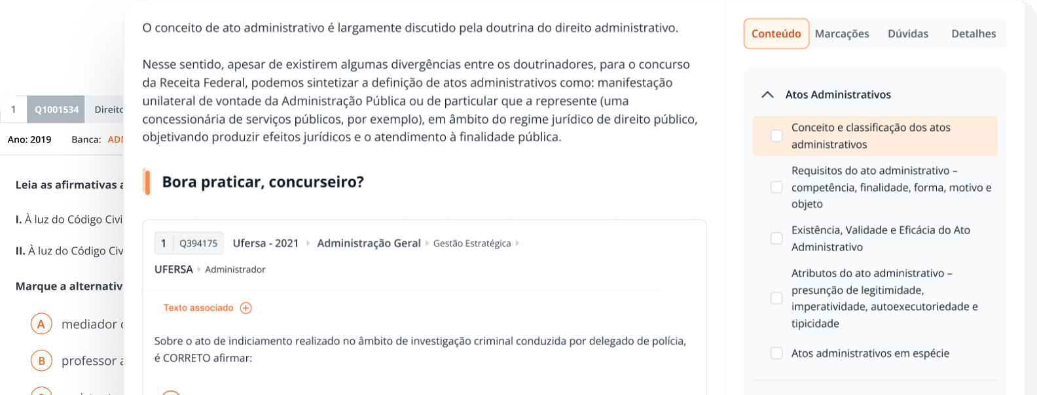The height and width of the screenshot is (395, 1037).
Task: Click the 'Ufersa - 2021' breadcrumb
Action: point(266,243)
